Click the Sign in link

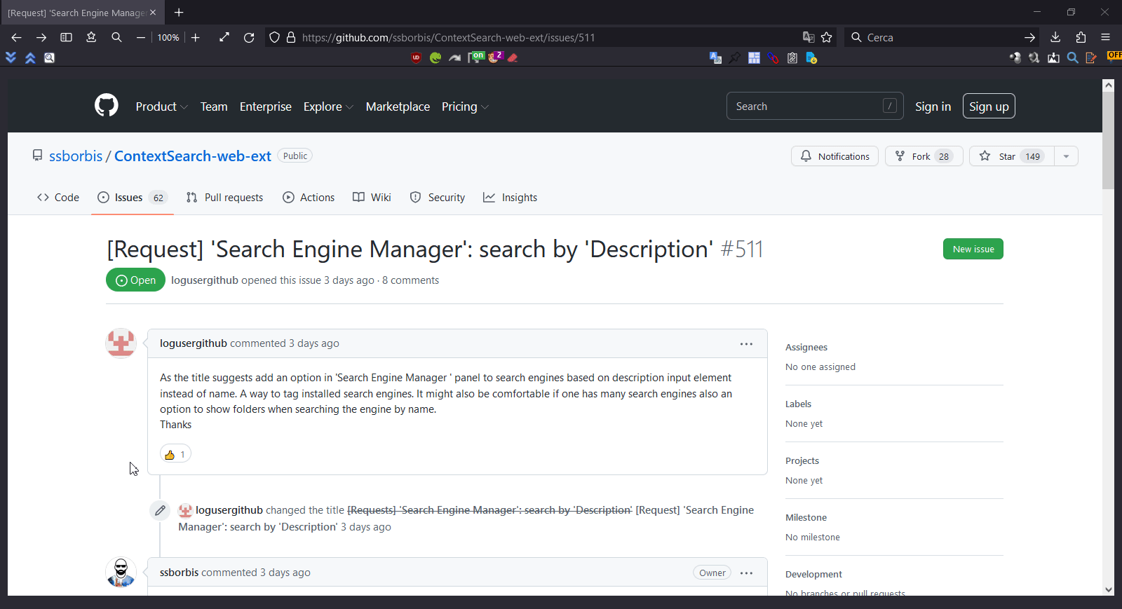click(x=933, y=107)
